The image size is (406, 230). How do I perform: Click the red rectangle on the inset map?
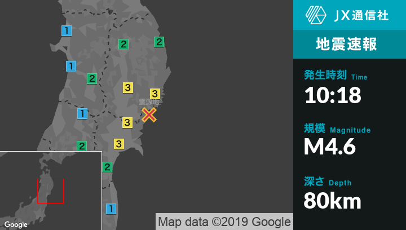[50, 191]
